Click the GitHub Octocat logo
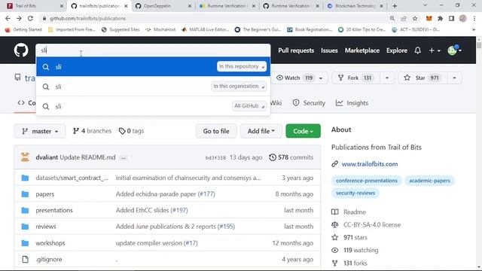482x271 pixels. pyautogui.click(x=21, y=50)
